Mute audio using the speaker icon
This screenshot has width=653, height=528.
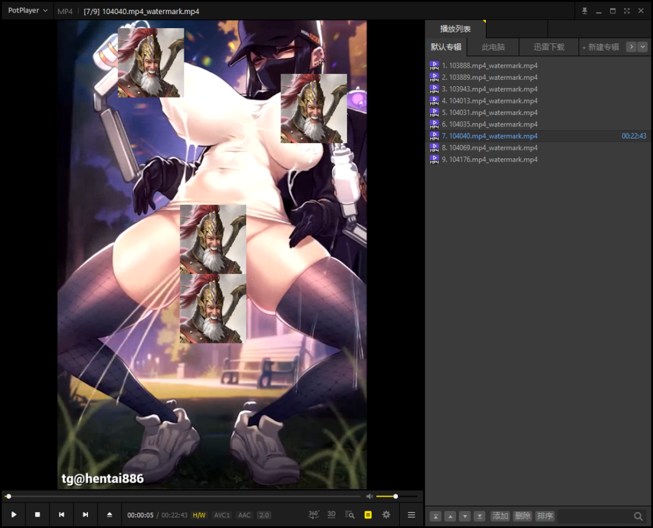tap(369, 496)
